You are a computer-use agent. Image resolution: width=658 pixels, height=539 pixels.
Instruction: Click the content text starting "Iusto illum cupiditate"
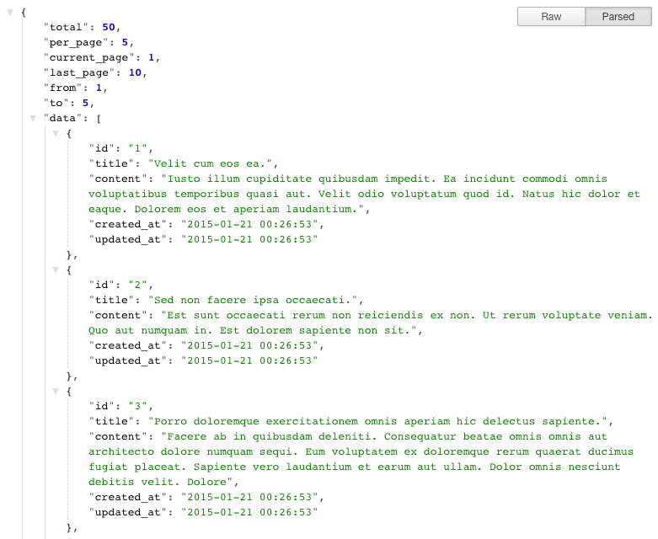click(x=364, y=194)
